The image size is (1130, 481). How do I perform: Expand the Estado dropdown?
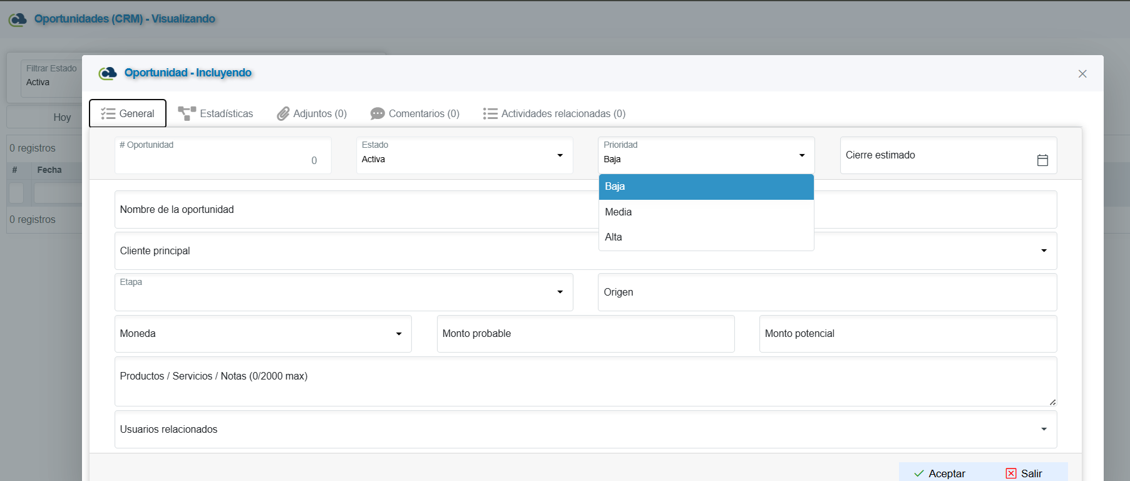click(x=560, y=155)
